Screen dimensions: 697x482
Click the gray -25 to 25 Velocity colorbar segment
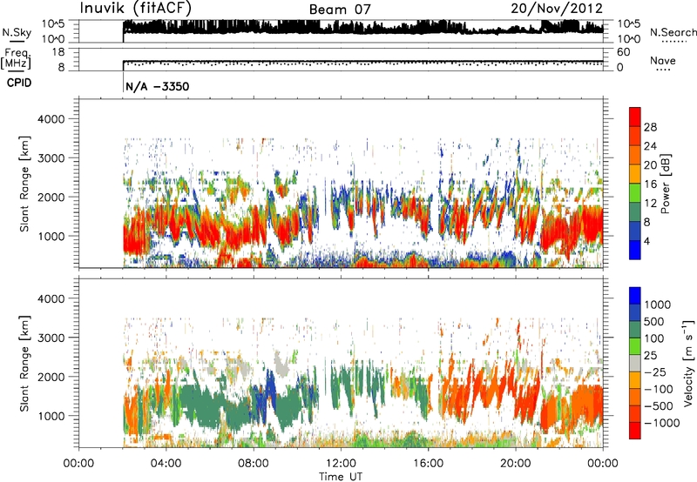click(635, 363)
